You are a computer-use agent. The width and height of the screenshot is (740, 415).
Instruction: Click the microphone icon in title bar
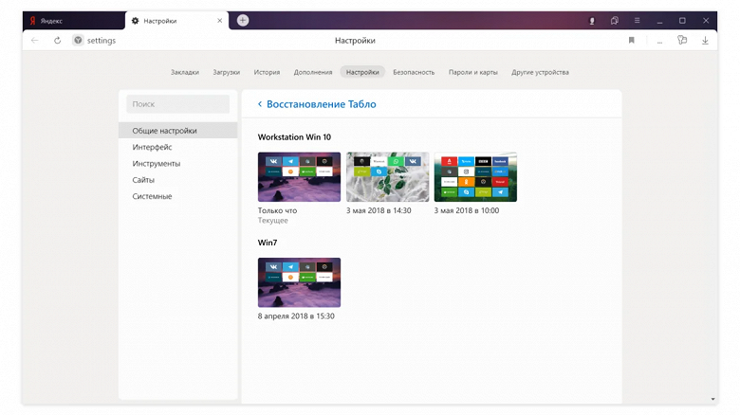coord(592,21)
